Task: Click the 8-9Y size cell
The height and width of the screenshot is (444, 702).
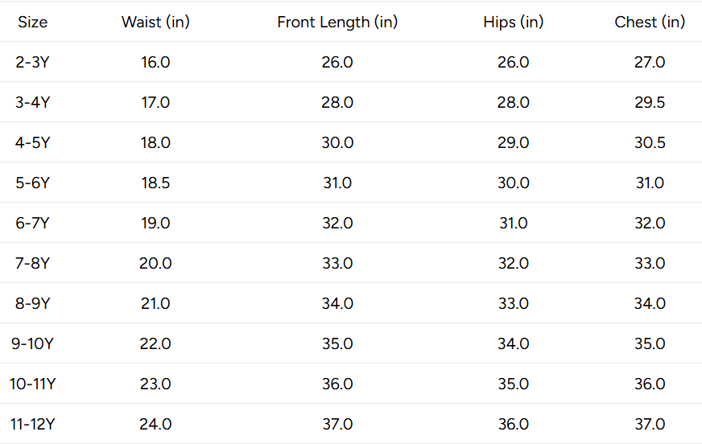Action: pyautogui.click(x=32, y=303)
